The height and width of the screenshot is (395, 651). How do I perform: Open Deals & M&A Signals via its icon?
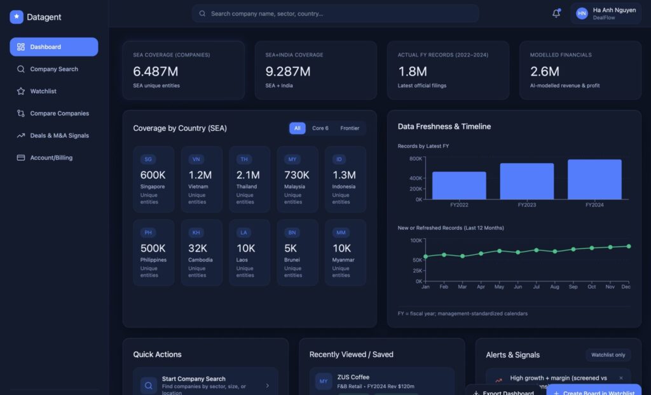click(20, 135)
